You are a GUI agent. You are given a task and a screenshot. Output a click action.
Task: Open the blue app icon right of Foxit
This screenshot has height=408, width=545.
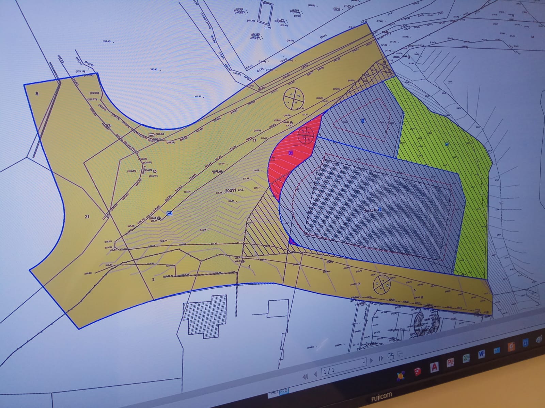coord(526,343)
